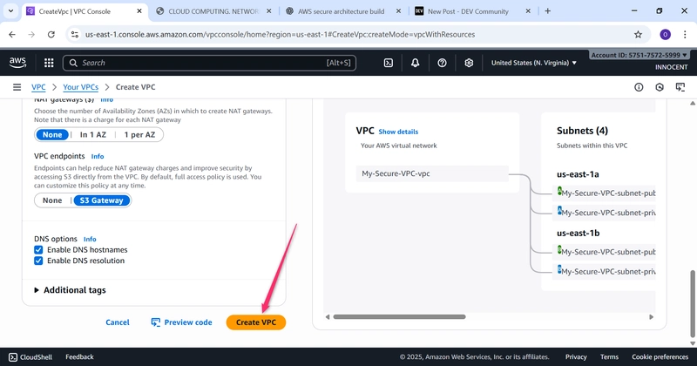697x366 pixels.
Task: Close the AWS secure architecture build tab
Action: pos(398,11)
